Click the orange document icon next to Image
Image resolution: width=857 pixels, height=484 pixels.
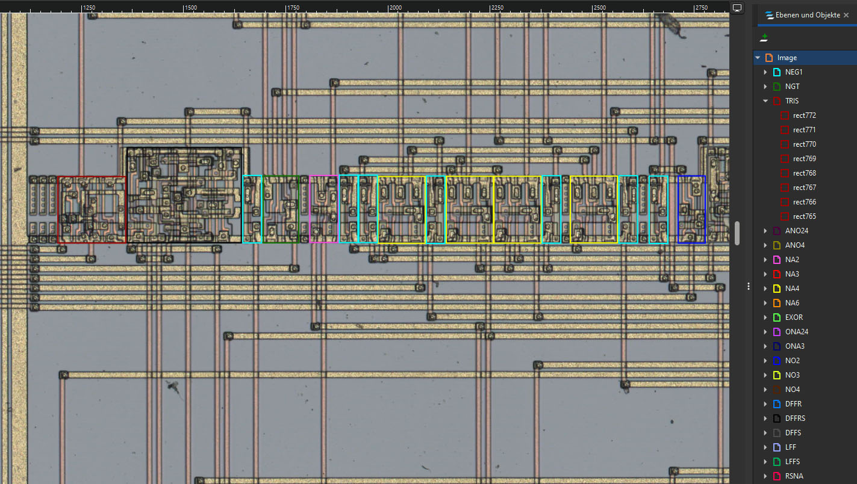[x=768, y=57]
